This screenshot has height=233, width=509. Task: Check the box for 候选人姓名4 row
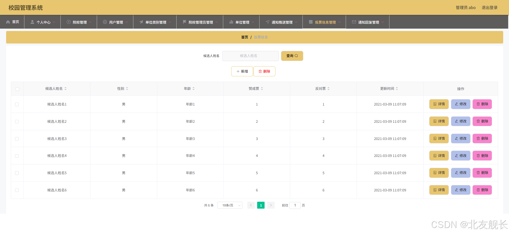point(17,156)
